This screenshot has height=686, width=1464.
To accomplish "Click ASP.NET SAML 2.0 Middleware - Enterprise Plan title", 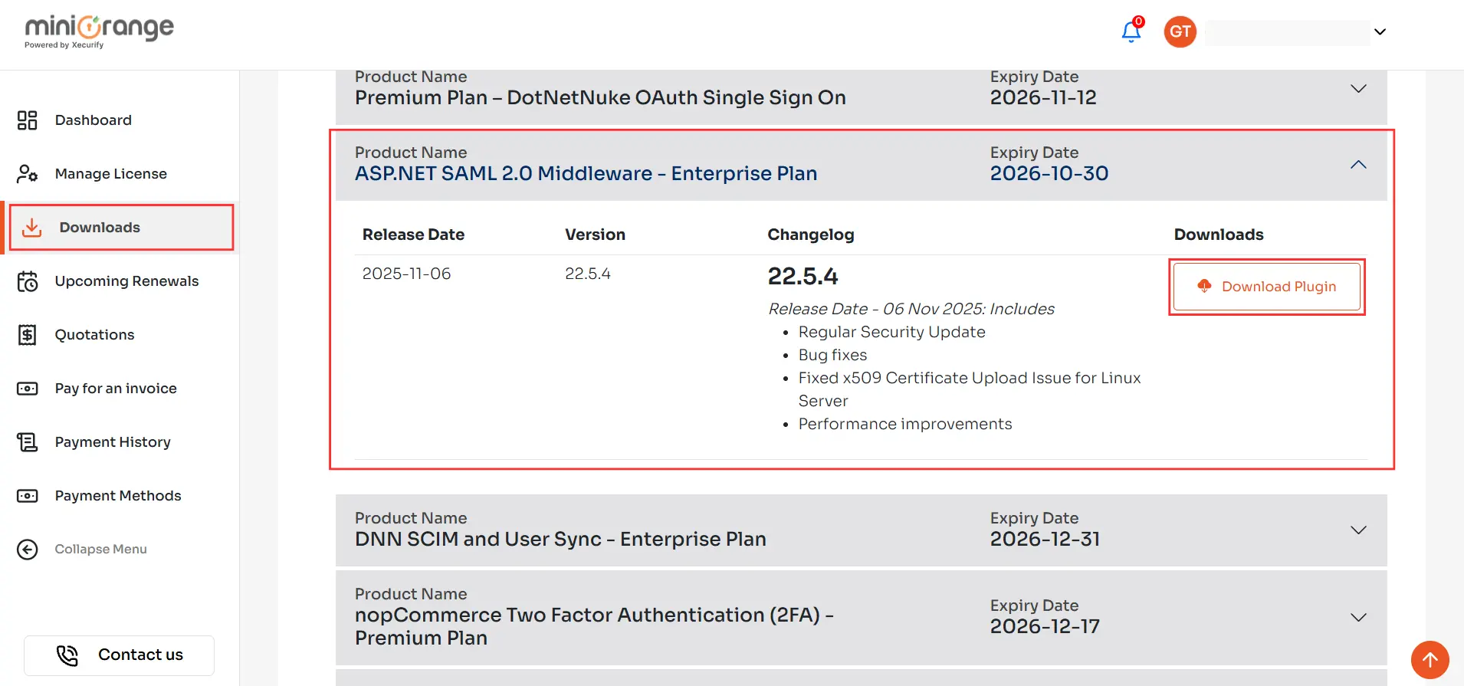I will tap(586, 174).
